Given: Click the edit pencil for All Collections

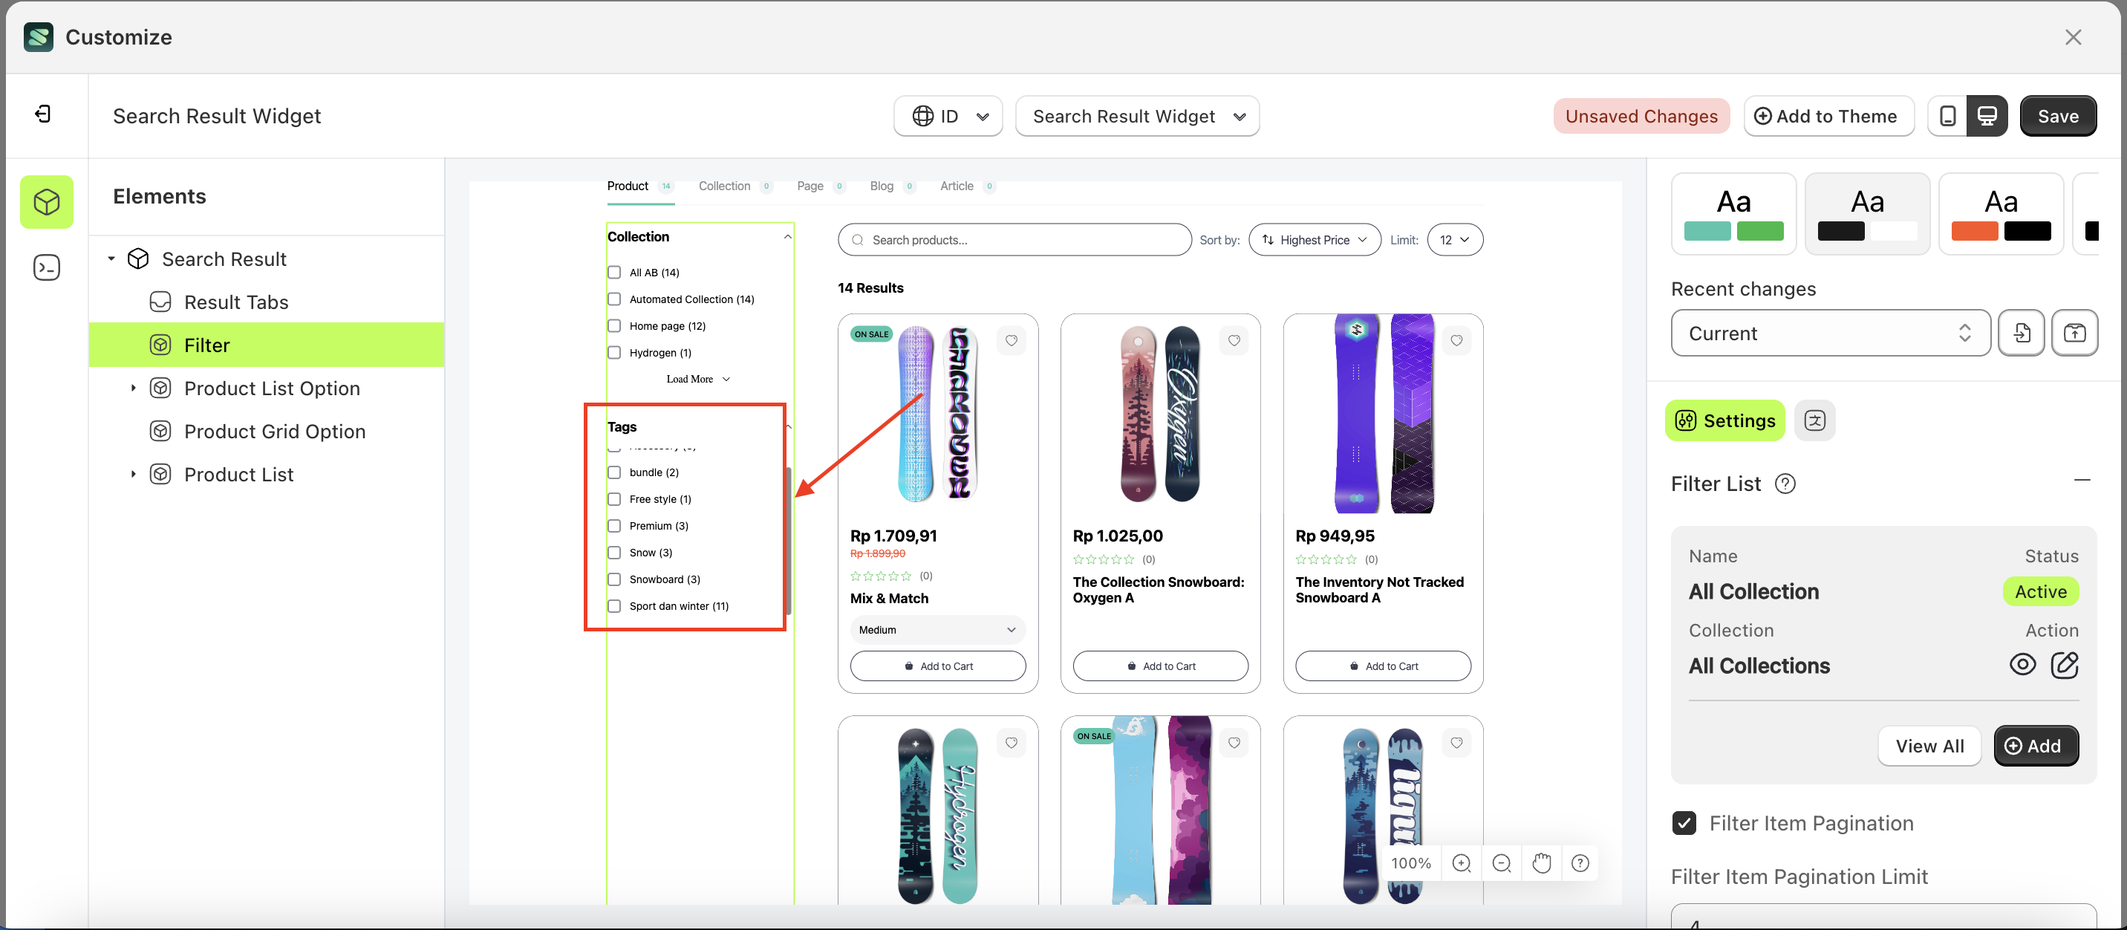Looking at the screenshot, I should click(x=2065, y=665).
